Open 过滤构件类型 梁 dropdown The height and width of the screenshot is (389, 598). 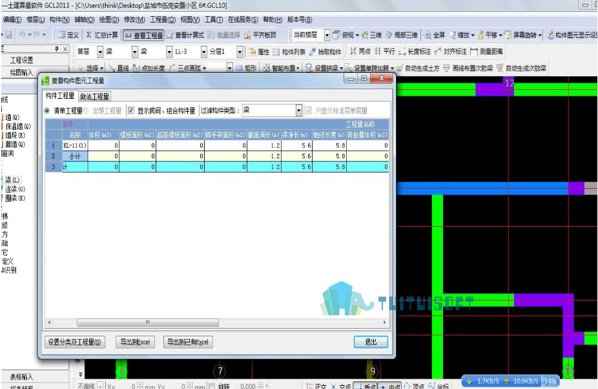[x=298, y=110]
